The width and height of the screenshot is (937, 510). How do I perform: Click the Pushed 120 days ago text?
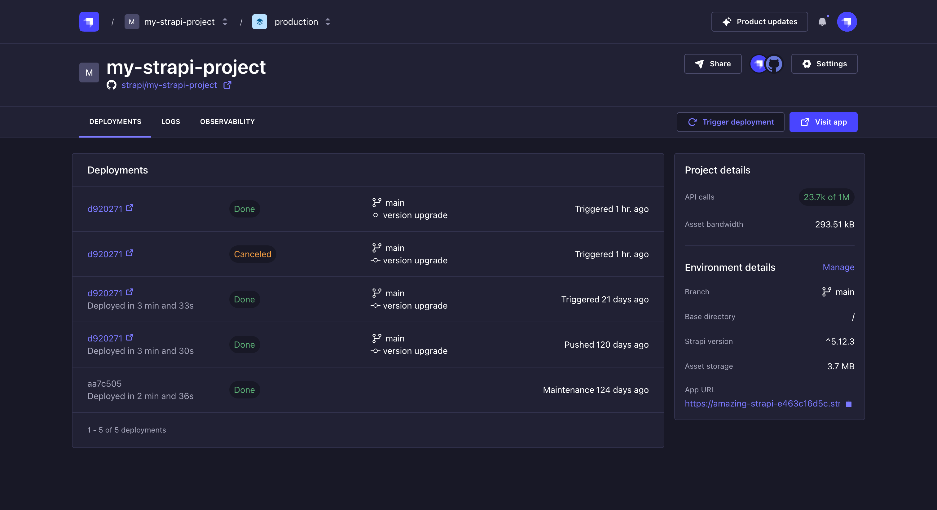(606, 345)
